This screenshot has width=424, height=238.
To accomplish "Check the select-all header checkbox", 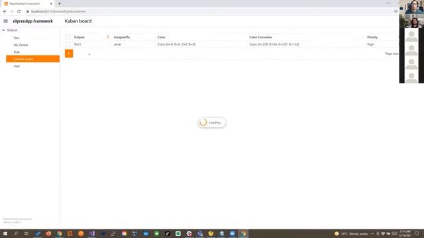I will [68, 37].
